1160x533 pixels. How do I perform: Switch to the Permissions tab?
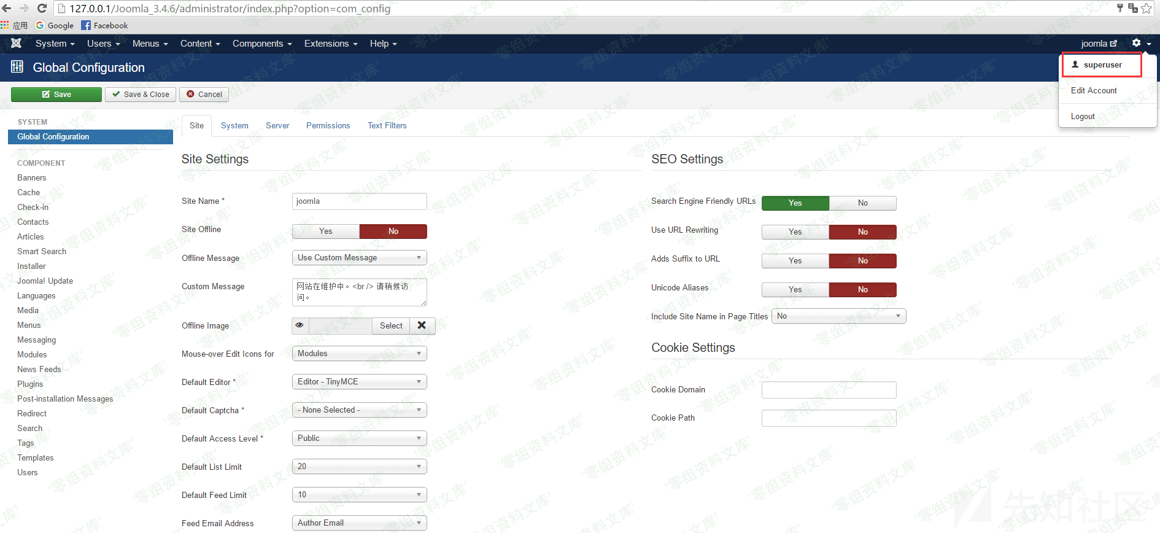click(328, 125)
